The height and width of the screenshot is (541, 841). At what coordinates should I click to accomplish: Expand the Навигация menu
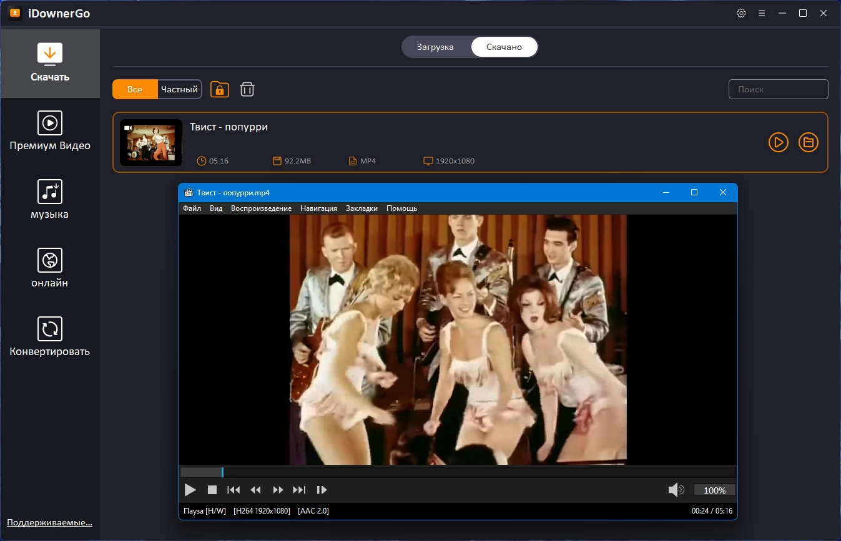pos(318,208)
